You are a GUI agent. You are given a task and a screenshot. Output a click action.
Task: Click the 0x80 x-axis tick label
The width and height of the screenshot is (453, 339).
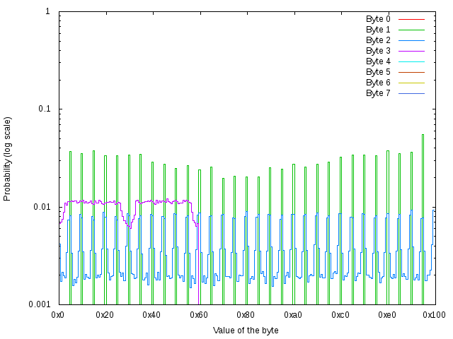point(246,315)
